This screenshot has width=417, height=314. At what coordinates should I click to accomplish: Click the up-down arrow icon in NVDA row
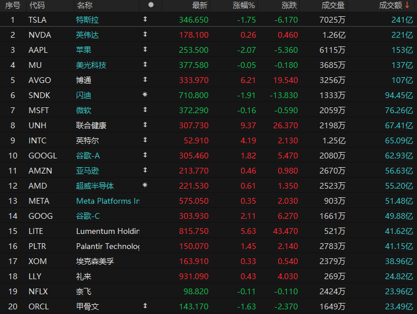145,34
